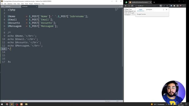Open the Tab Size selector in status bar
The height and width of the screenshot is (106, 189).
107,101
